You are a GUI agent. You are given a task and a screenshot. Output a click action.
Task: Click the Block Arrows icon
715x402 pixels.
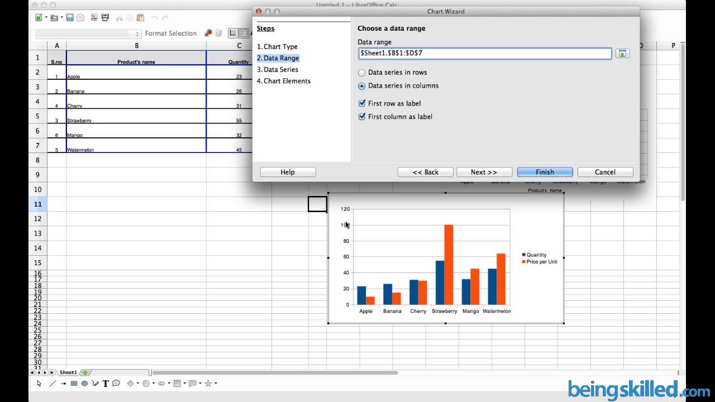(161, 383)
